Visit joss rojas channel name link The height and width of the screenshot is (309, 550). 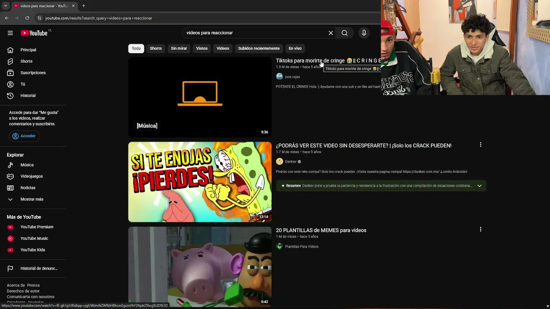pyautogui.click(x=293, y=77)
